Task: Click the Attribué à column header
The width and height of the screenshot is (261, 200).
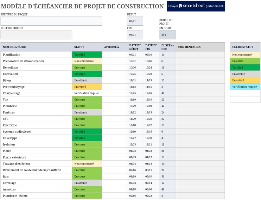Action: point(114,47)
